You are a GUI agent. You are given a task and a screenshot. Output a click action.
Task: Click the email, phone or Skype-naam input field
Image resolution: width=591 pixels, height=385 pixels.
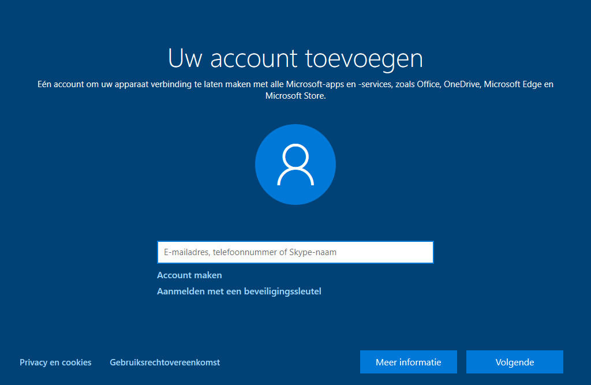tap(295, 252)
